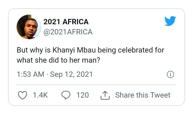Click the share upload arrow icon
This screenshot has width=193, height=116.
coord(105,95)
